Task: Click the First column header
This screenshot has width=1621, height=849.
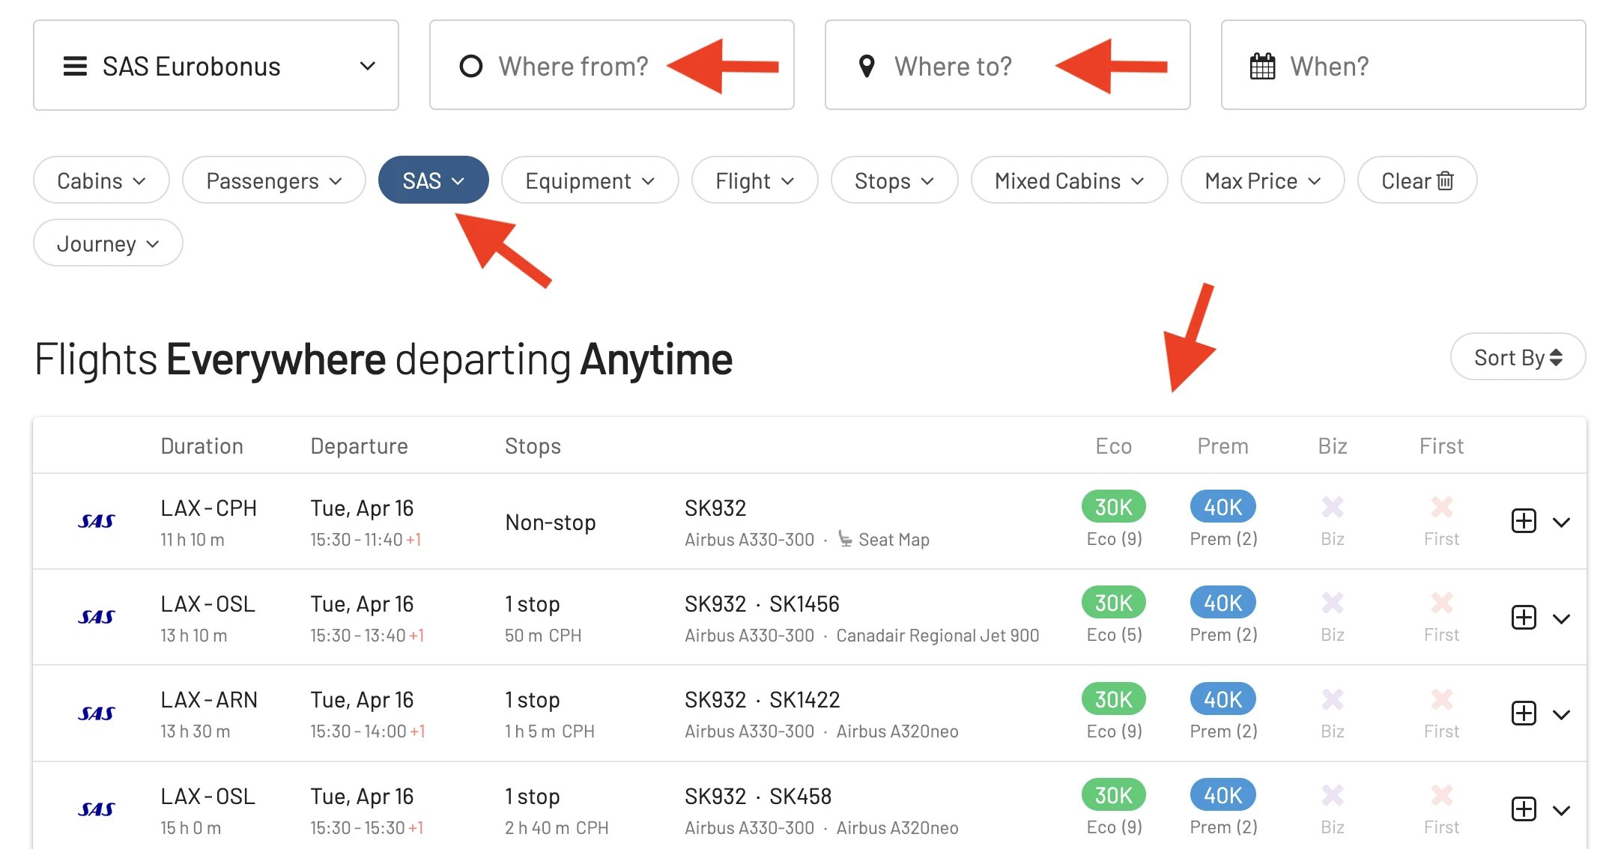Action: [1441, 446]
